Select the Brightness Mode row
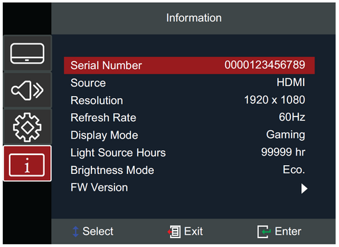Viewport: 339px width, 247px height. pyautogui.click(x=189, y=170)
